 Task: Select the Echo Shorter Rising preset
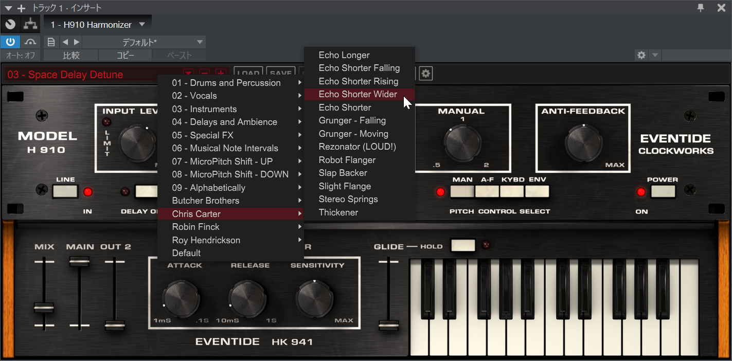click(360, 81)
